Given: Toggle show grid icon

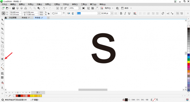Looking at the screenshot, I should pos(92,8).
